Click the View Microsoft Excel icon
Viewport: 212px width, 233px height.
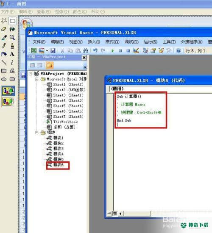click(34, 51)
